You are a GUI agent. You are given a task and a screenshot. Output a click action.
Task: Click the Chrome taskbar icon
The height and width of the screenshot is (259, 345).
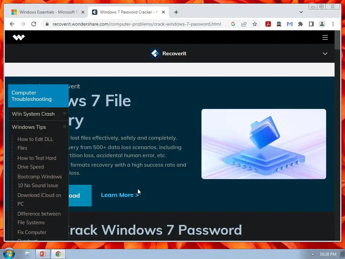pyautogui.click(x=58, y=254)
